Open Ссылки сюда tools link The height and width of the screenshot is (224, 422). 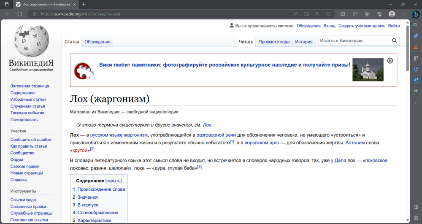point(23,200)
